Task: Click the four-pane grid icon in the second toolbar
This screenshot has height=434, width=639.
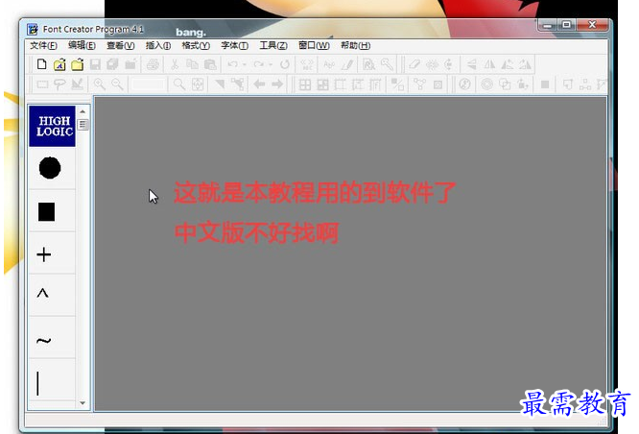Action: point(305,84)
